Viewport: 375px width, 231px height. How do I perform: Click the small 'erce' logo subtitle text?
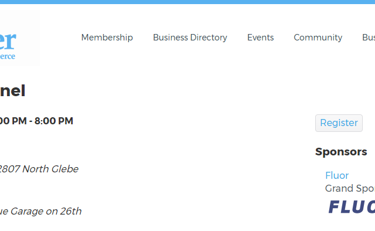[8, 56]
